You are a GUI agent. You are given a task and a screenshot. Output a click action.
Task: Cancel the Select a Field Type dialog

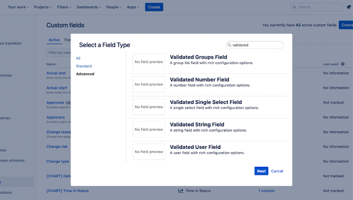tap(277, 171)
